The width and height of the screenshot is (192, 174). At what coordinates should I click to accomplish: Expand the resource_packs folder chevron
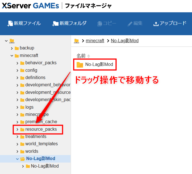[x=17, y=129]
